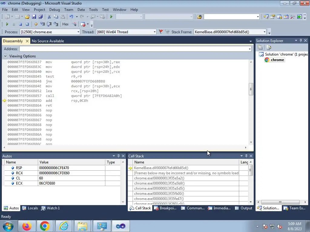Open the Toolbox hammer-and-wrench icon
The image size is (310, 232).
(x=293, y=17)
